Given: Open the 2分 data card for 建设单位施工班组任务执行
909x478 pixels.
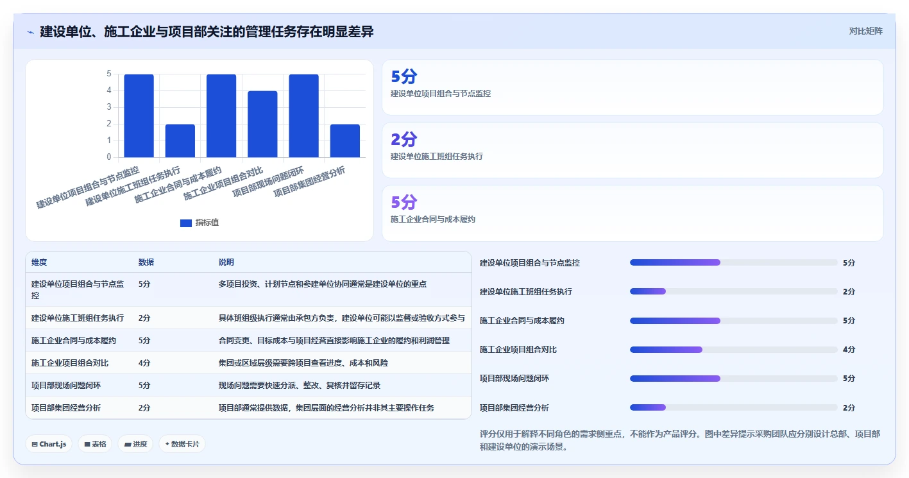Looking at the screenshot, I should pos(633,150).
